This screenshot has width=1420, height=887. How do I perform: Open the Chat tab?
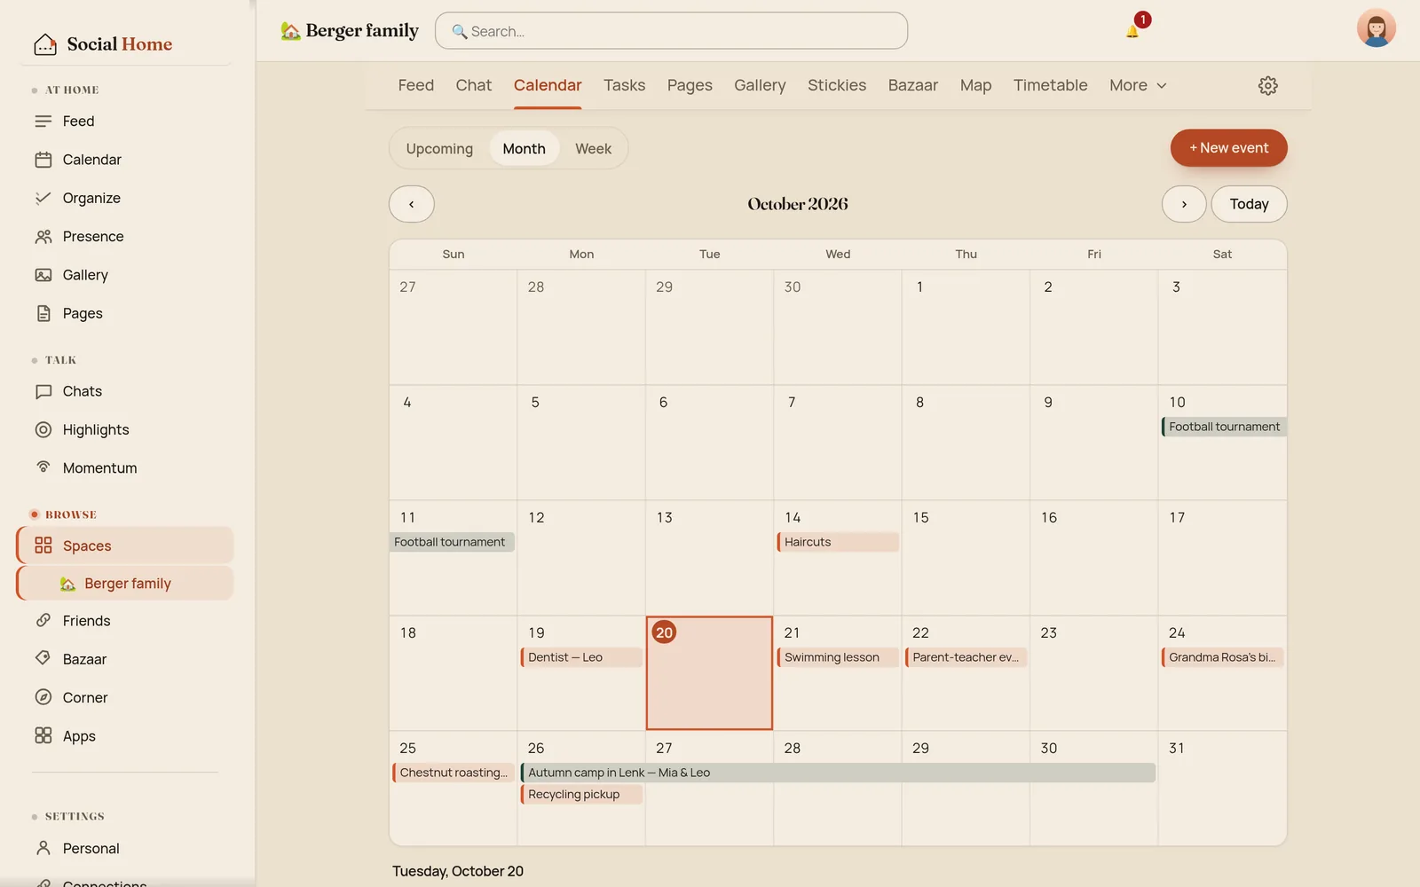473,85
